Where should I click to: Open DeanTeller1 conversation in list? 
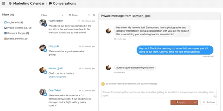[67, 98]
